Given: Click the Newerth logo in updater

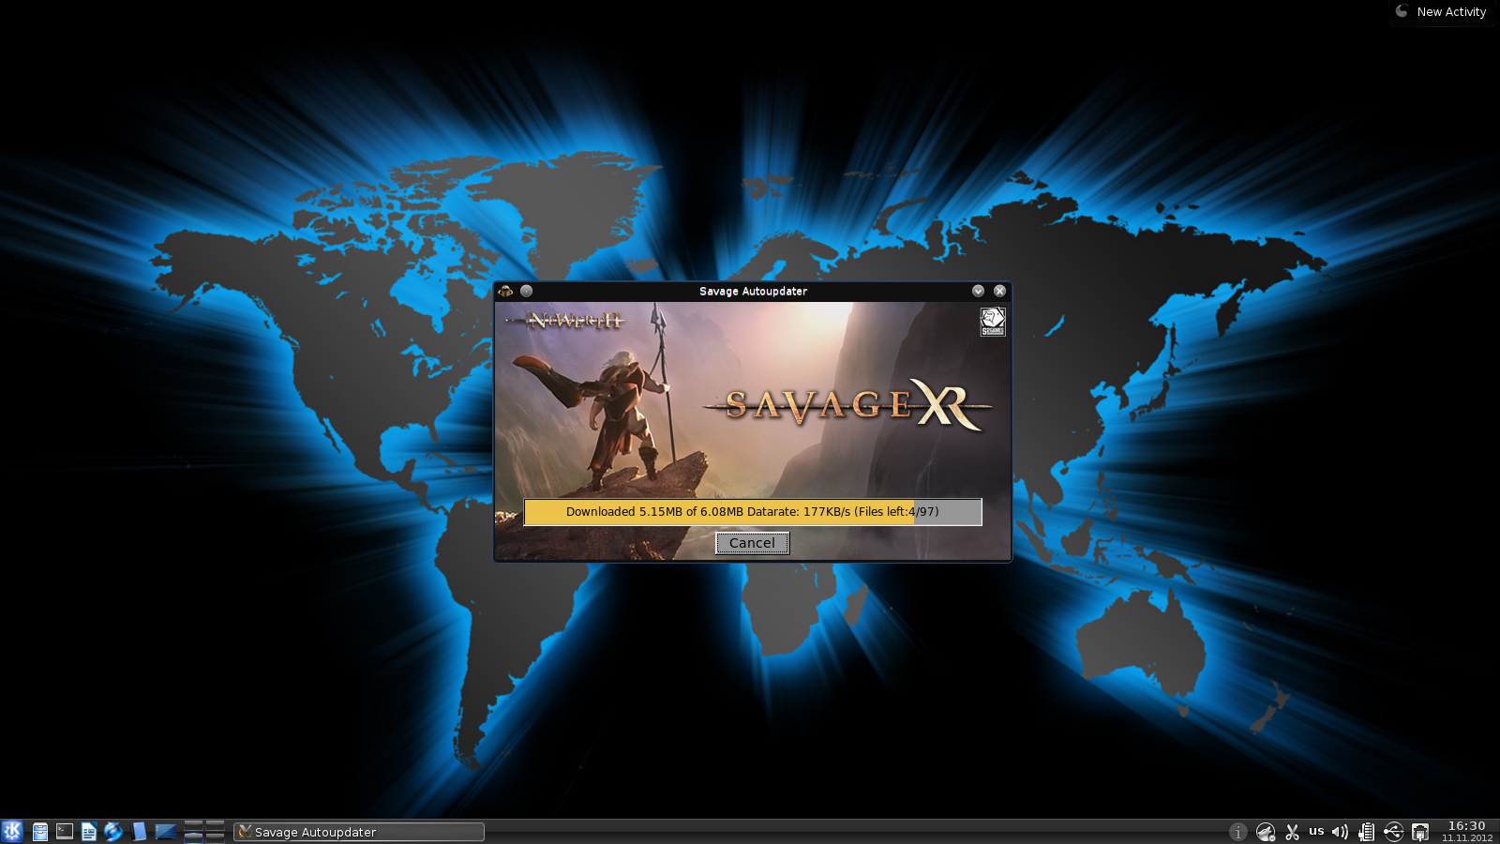Looking at the screenshot, I should [573, 321].
